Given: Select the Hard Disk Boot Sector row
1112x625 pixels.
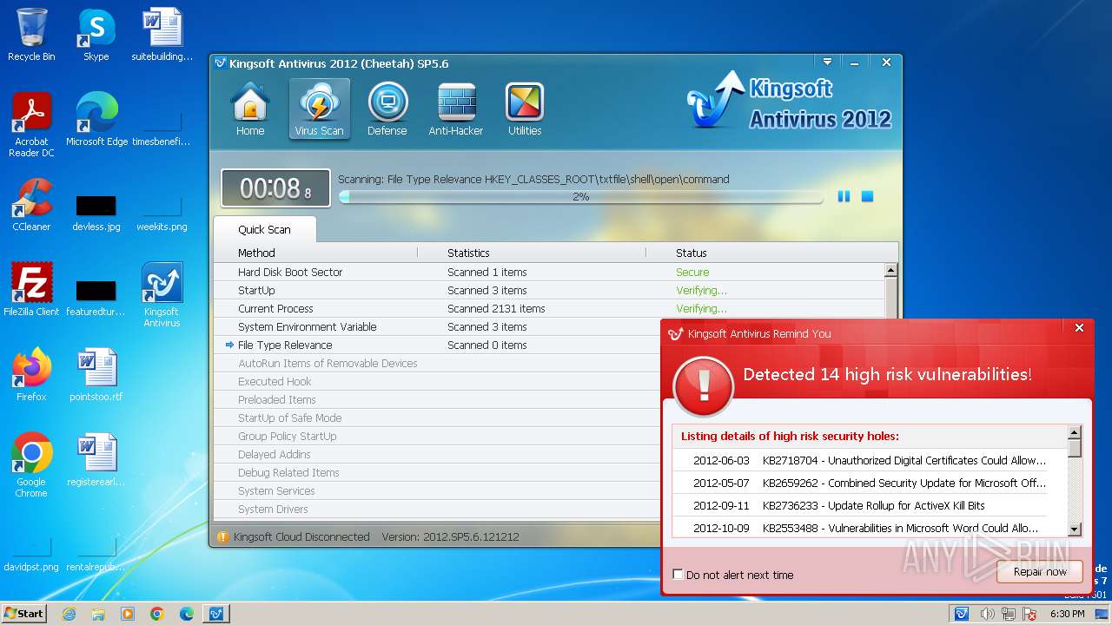Looking at the screenshot, I should point(549,272).
